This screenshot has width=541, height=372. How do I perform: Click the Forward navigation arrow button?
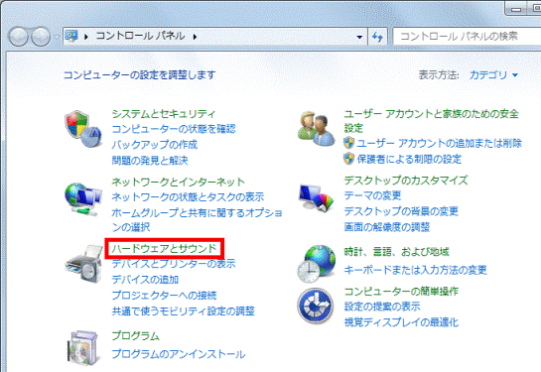pos(41,36)
